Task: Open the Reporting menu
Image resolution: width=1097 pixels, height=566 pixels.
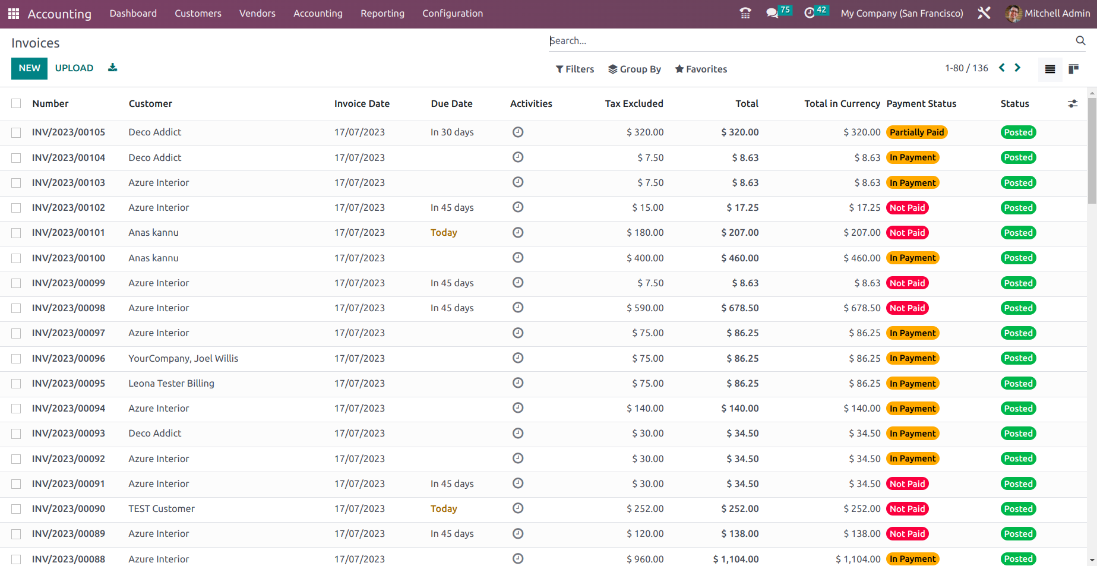Action: coord(382,13)
